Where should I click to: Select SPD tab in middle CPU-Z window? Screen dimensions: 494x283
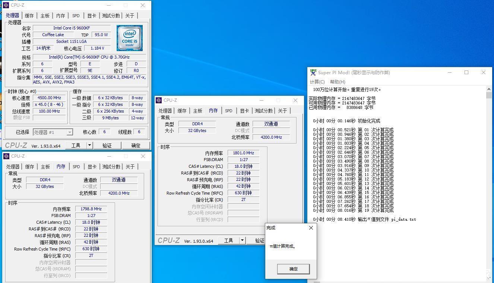[x=229, y=111]
